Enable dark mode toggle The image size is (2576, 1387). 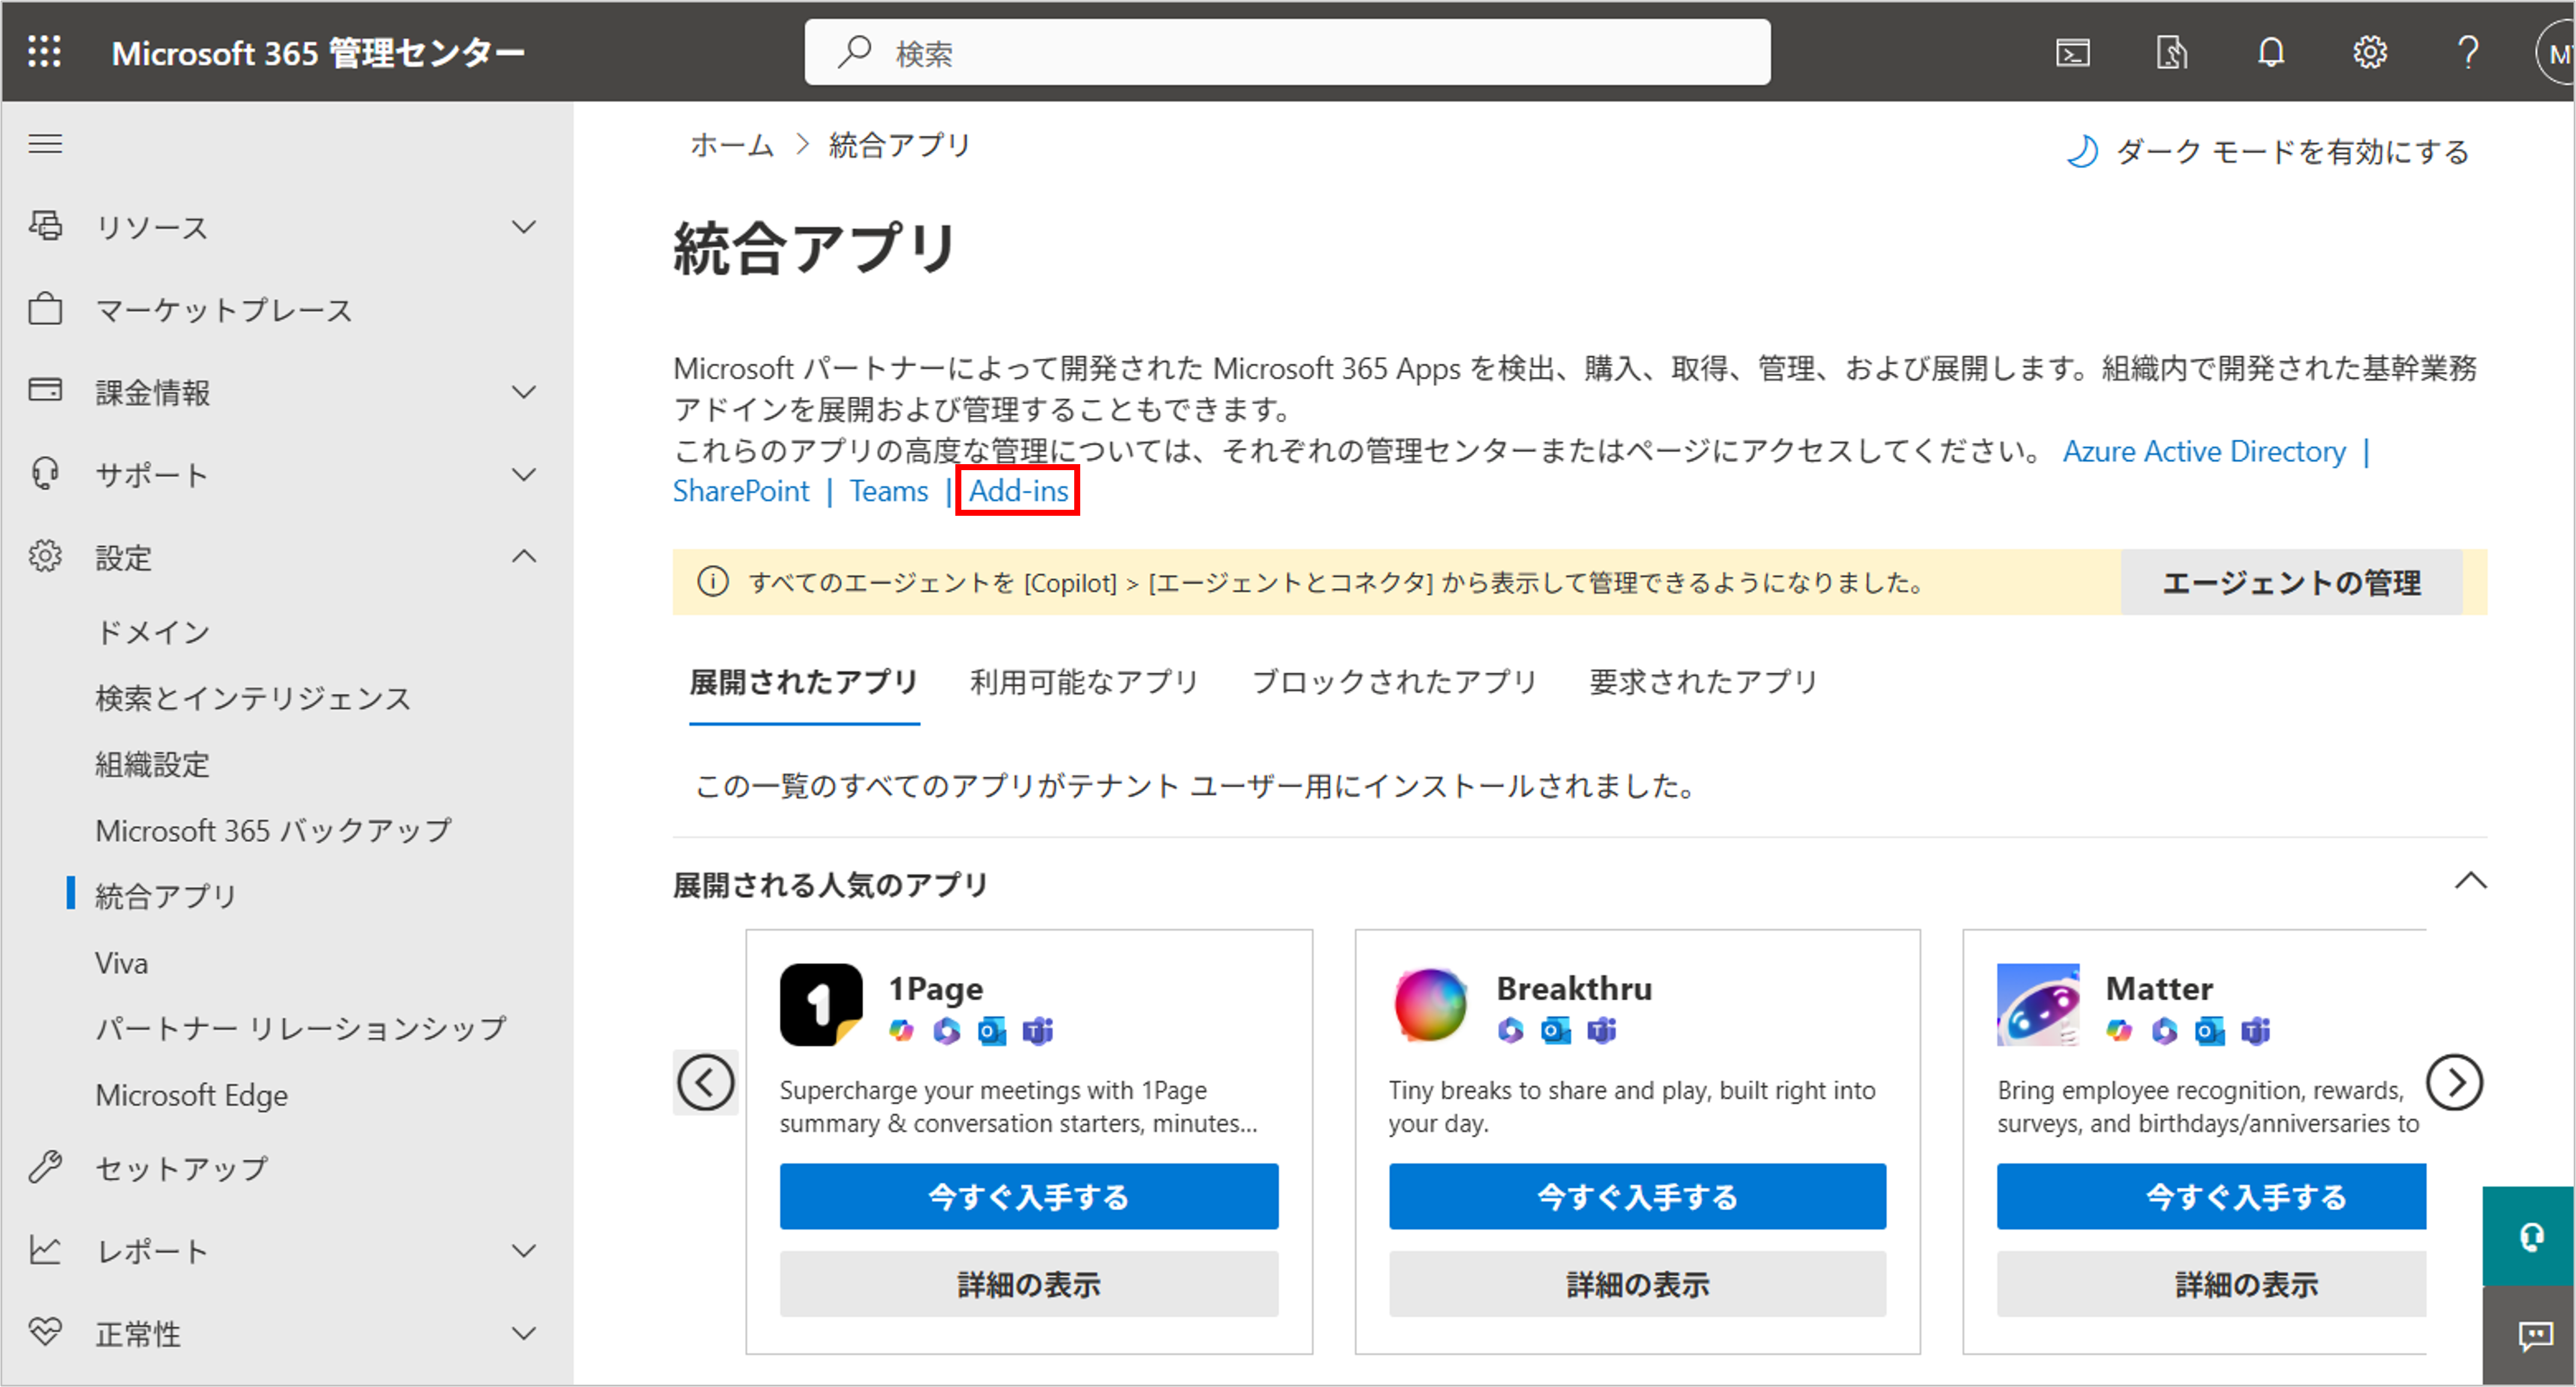[2269, 152]
